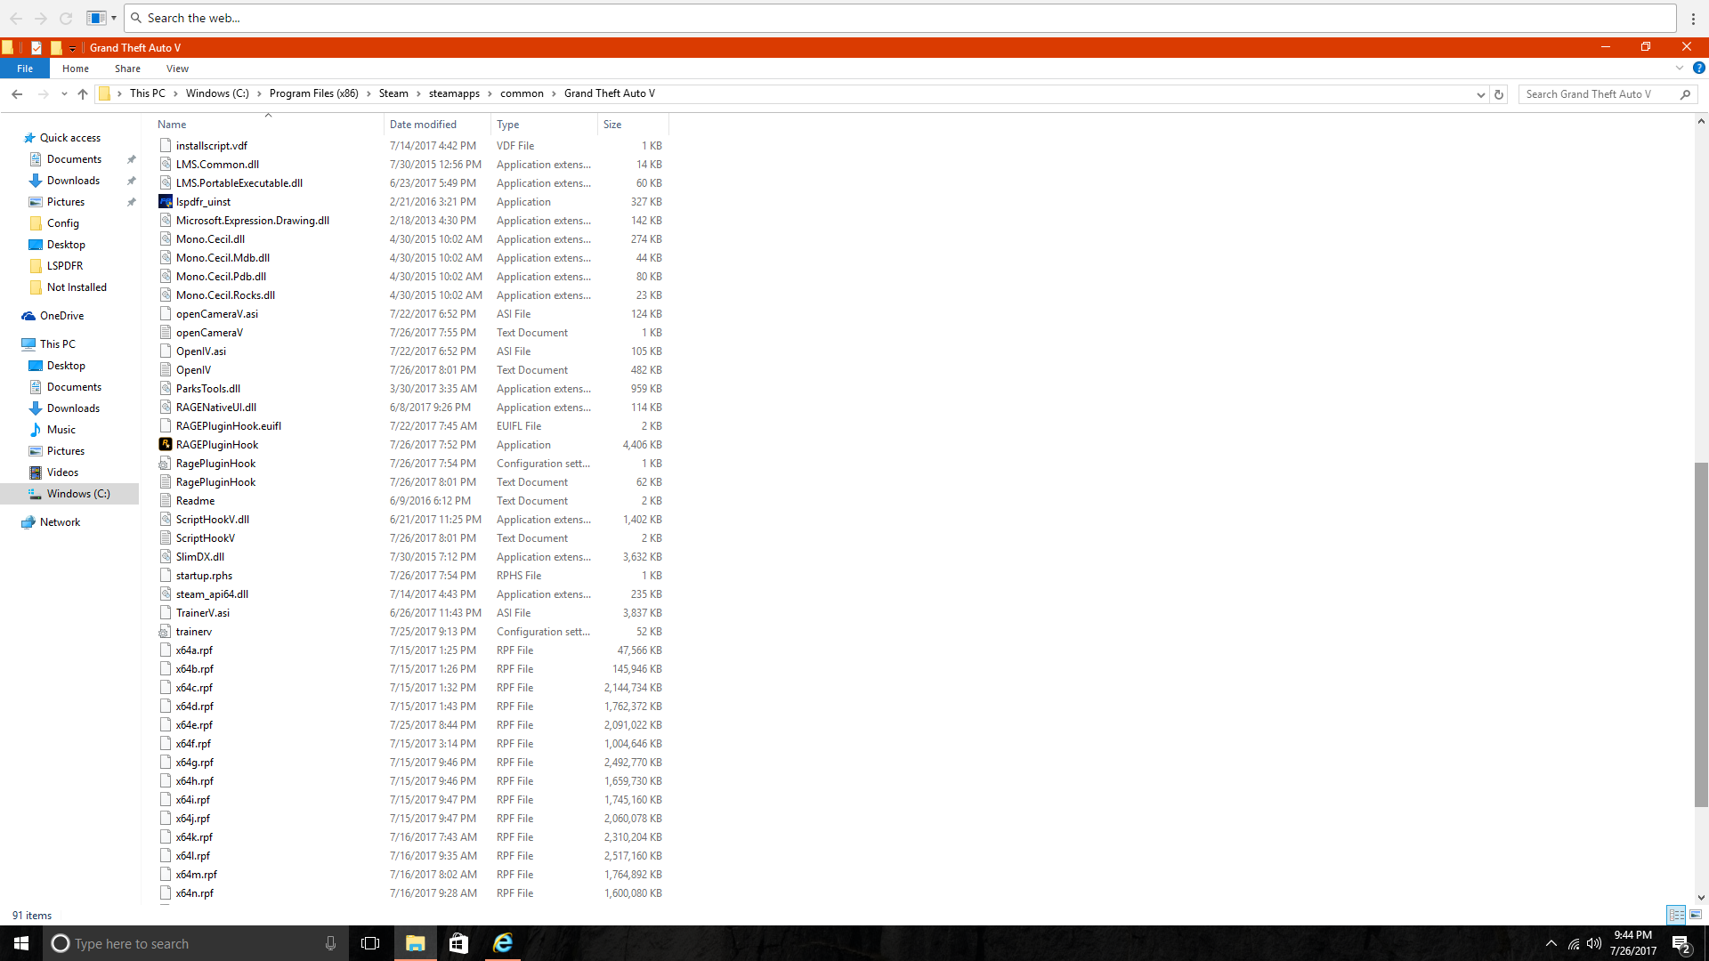Go up one folder level arrow
The height and width of the screenshot is (961, 1709).
pyautogui.click(x=83, y=94)
